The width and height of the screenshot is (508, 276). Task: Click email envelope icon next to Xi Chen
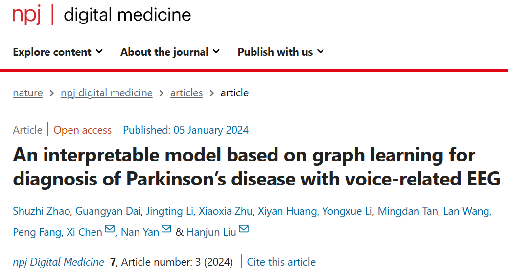click(x=110, y=229)
